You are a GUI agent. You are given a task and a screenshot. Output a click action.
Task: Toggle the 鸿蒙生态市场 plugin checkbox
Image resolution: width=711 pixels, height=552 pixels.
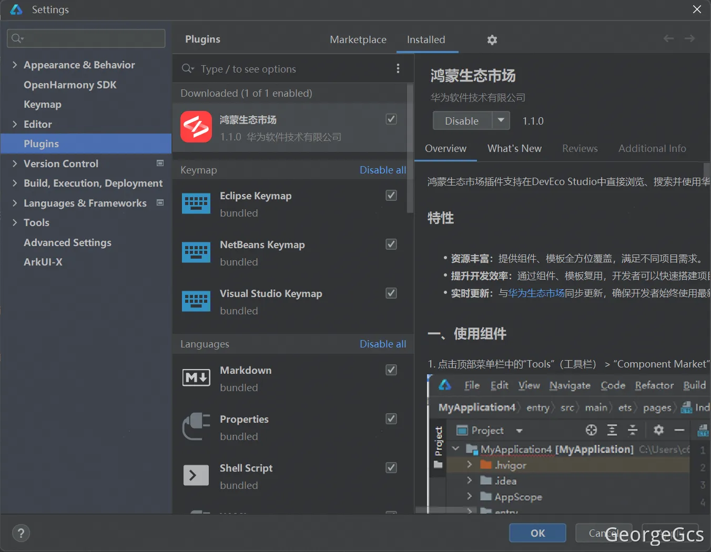coord(391,119)
